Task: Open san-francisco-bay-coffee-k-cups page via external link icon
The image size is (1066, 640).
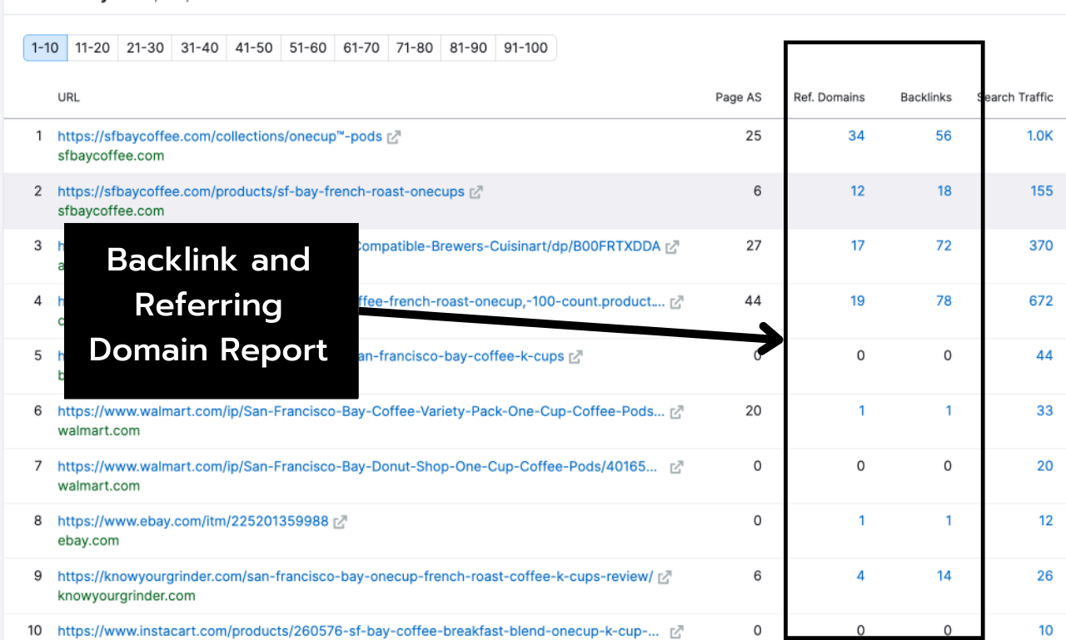Action: (x=575, y=355)
